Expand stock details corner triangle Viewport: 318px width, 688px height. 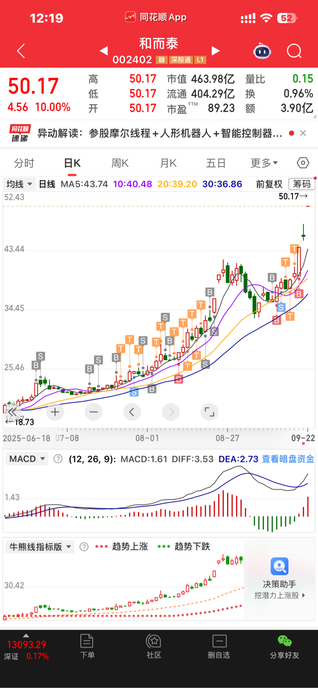pyautogui.click(x=314, y=117)
